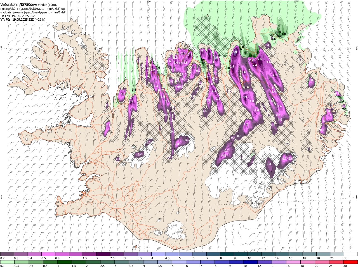Select bright red swatch after 30 on lower scale
The height and width of the screenshot is (268, 358).
click(350, 262)
